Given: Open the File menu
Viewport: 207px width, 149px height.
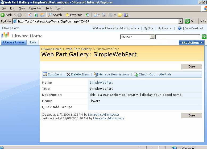Looking at the screenshot, I should [4, 8].
